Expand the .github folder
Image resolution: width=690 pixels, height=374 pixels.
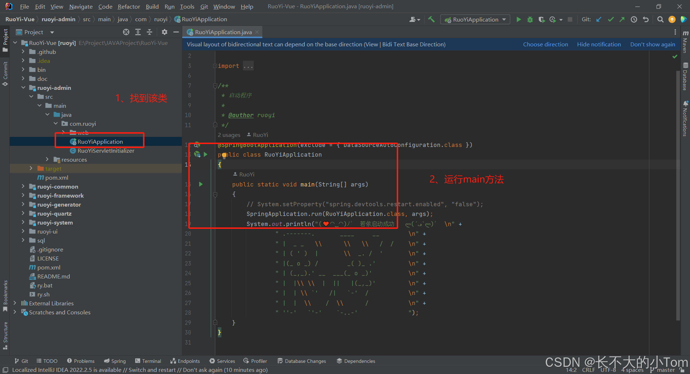pos(23,52)
